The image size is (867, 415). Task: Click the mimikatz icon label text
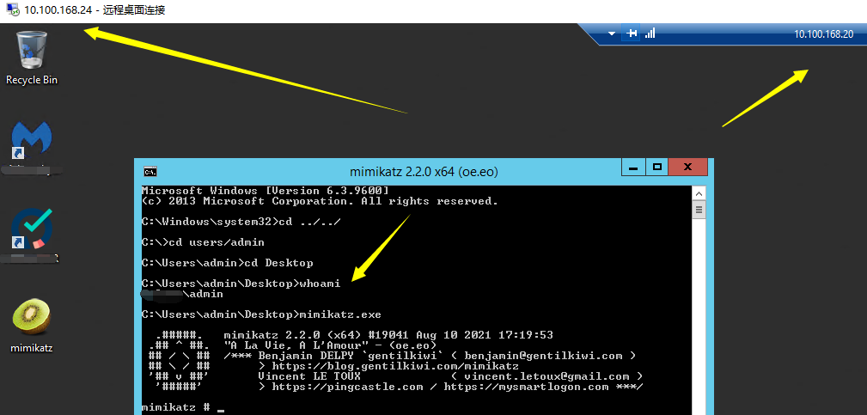point(32,349)
